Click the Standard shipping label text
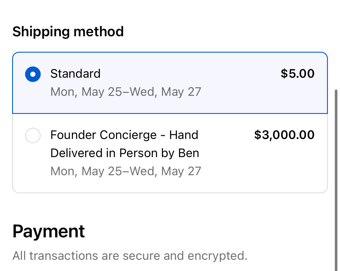Image resolution: width=340 pixels, height=271 pixels. click(75, 74)
